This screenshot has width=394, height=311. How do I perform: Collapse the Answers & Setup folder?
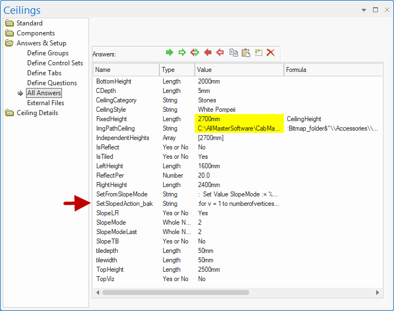coord(41,43)
